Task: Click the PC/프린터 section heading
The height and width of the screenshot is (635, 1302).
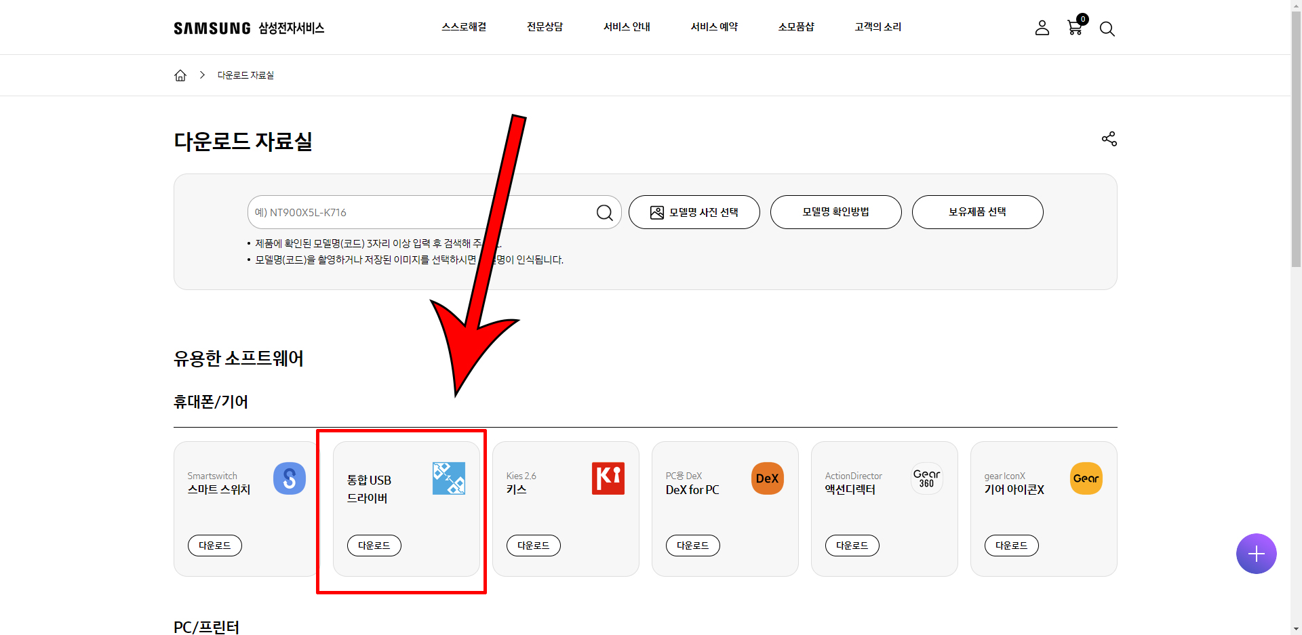Action: click(x=207, y=627)
